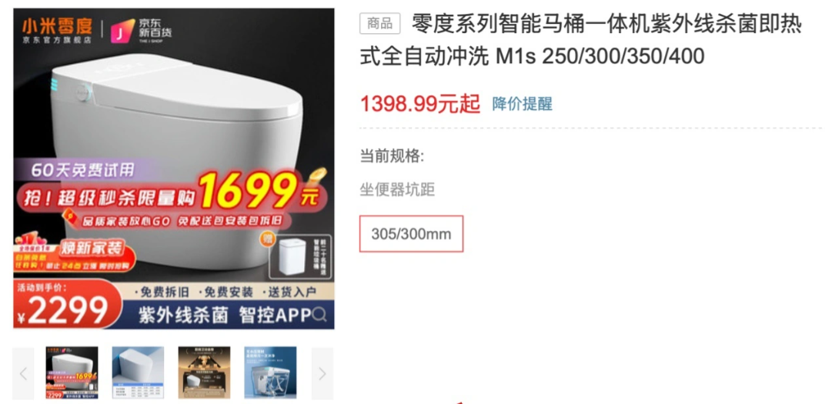
Task: Click the previous thumbnails left arrow
Action: point(23,373)
